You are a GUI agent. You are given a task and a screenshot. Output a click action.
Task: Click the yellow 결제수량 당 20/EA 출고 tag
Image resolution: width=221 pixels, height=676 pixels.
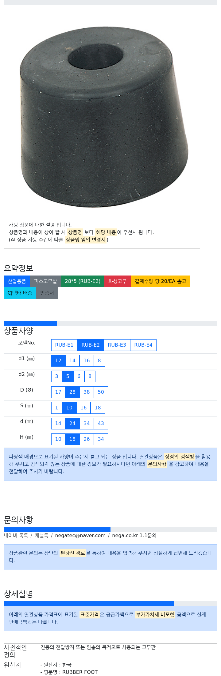click(x=161, y=281)
